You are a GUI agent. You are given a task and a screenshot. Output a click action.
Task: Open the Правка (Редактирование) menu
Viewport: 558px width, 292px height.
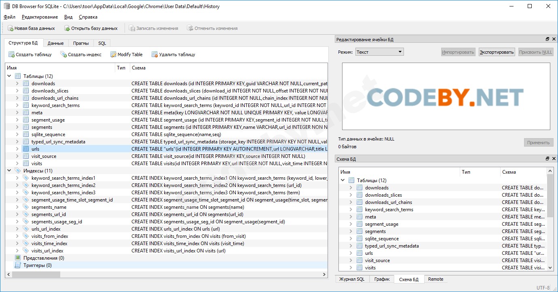40,17
